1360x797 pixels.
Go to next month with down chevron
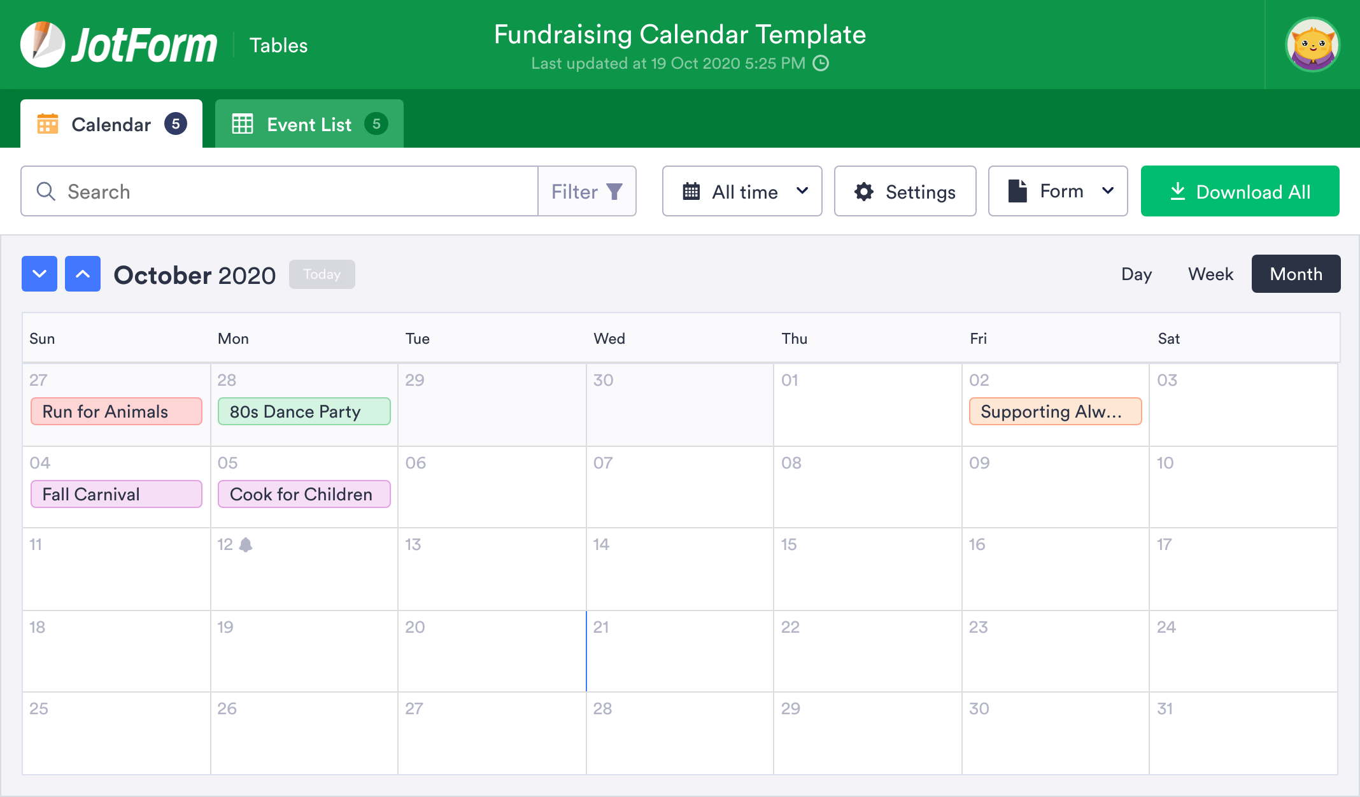(x=39, y=274)
